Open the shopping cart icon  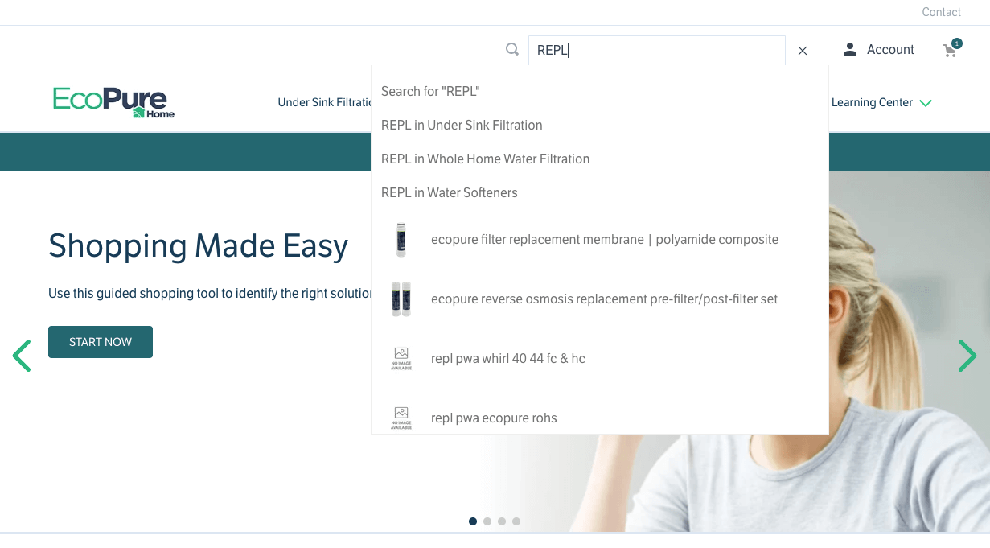coord(951,49)
